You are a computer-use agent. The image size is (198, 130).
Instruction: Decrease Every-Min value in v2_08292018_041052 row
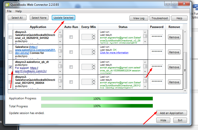click(94, 38)
